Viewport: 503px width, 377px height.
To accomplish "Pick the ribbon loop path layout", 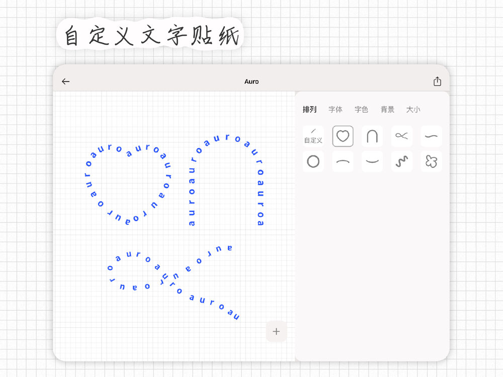I will coord(401,136).
